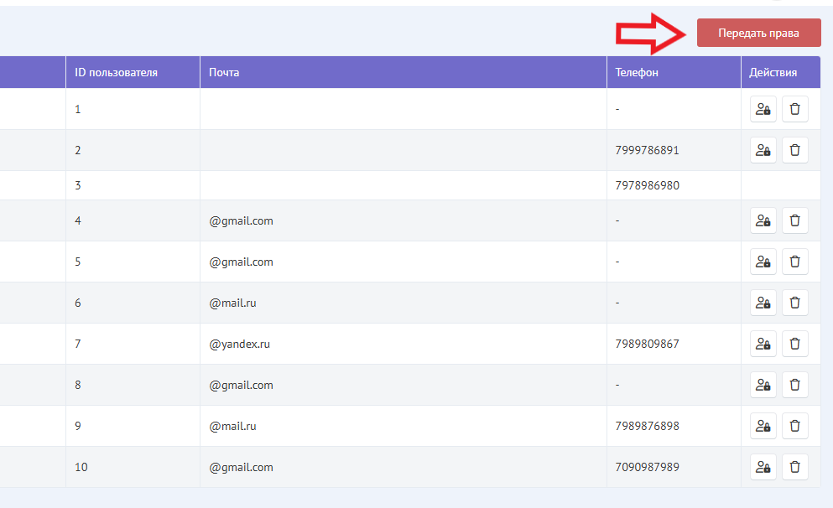Click trash icon for user ID 9
This screenshot has height=508, width=833.
pos(794,426)
